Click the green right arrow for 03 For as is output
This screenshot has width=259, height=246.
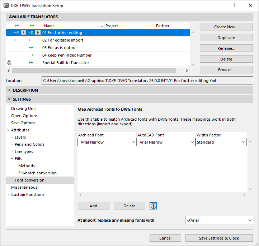pyautogui.click(x=31, y=48)
